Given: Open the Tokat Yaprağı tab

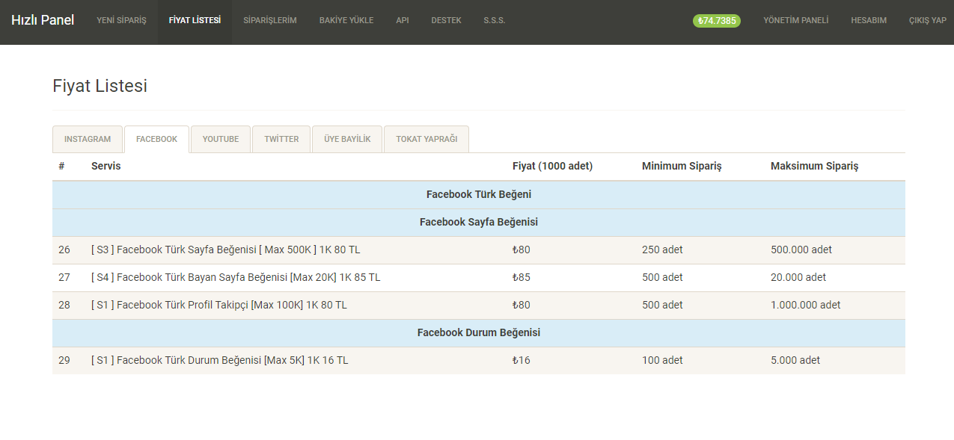Looking at the screenshot, I should [x=426, y=139].
